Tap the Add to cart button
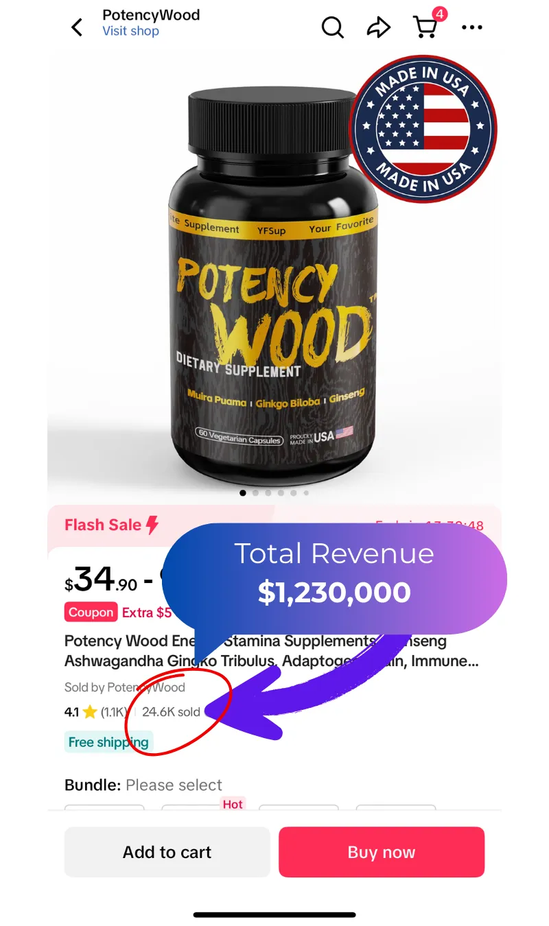 (167, 852)
